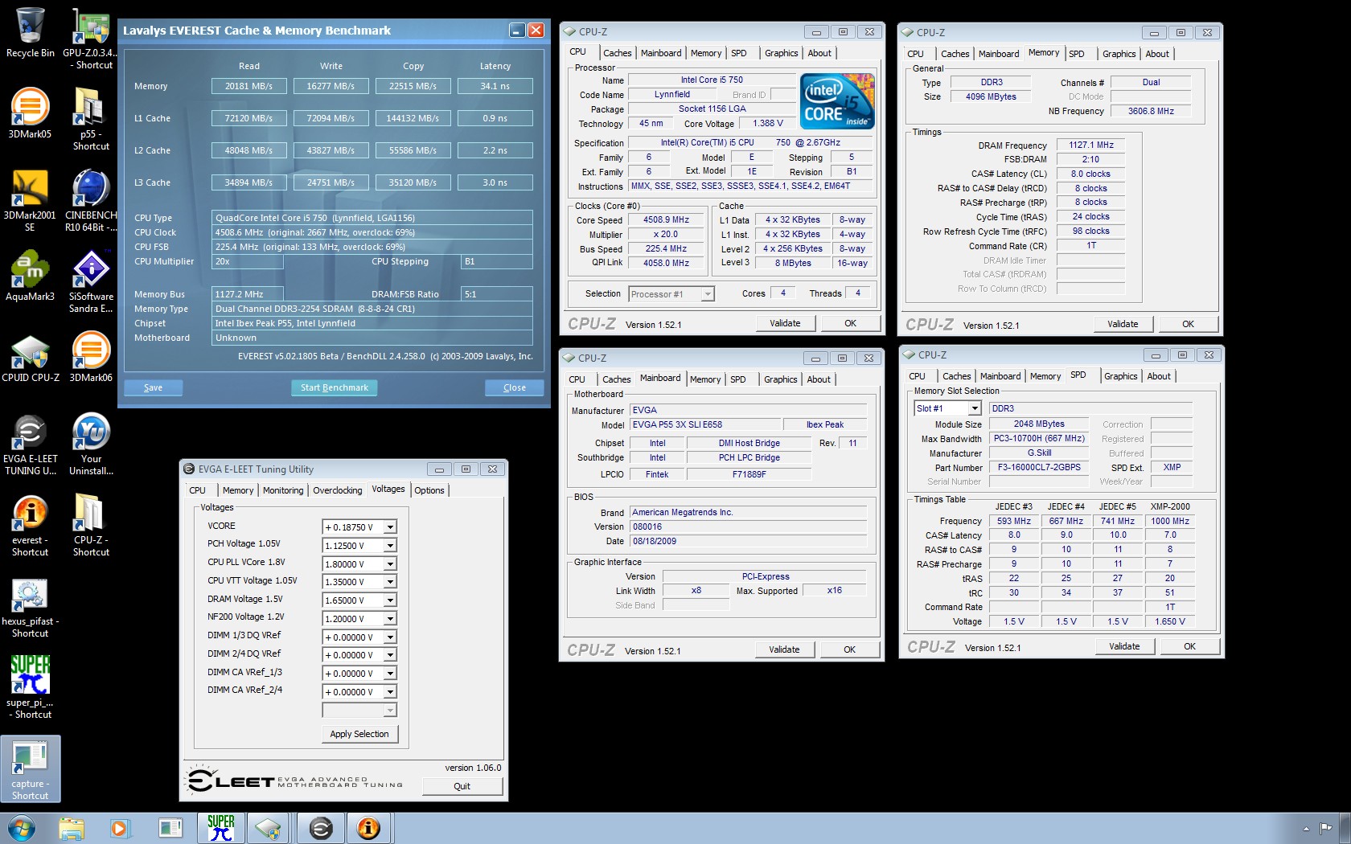This screenshot has width=1351, height=844.
Task: Open Graphics tab in top-right CPU-Z
Action: pyautogui.click(x=1119, y=54)
